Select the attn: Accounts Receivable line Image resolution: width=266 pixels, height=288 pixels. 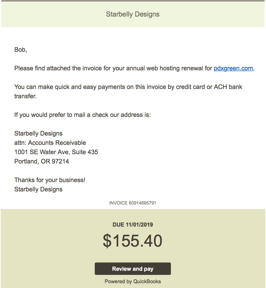tap(50, 143)
